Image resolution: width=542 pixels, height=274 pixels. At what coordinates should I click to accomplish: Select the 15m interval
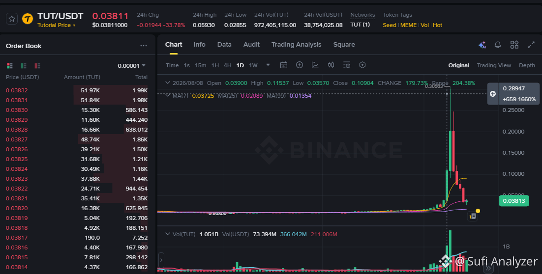(x=201, y=65)
